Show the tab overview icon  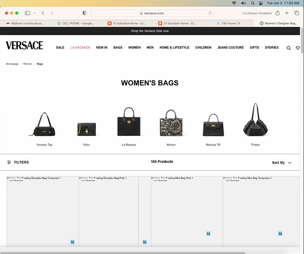pyautogui.click(x=296, y=13)
